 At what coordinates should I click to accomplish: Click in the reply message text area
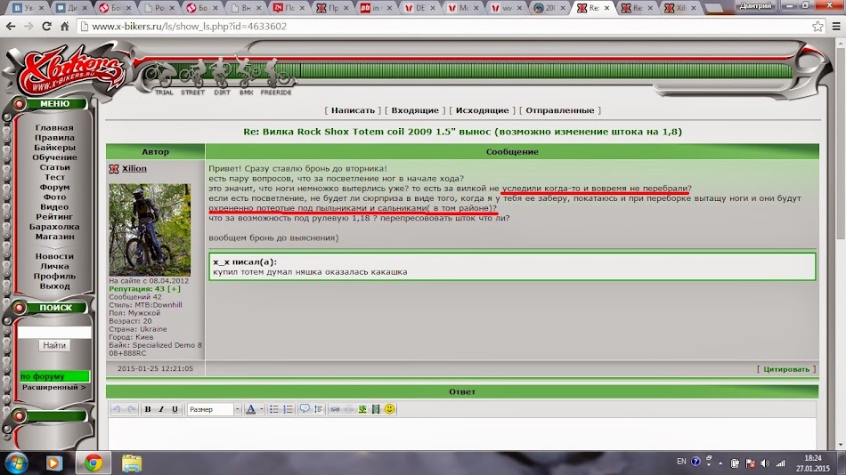pyautogui.click(x=462, y=433)
